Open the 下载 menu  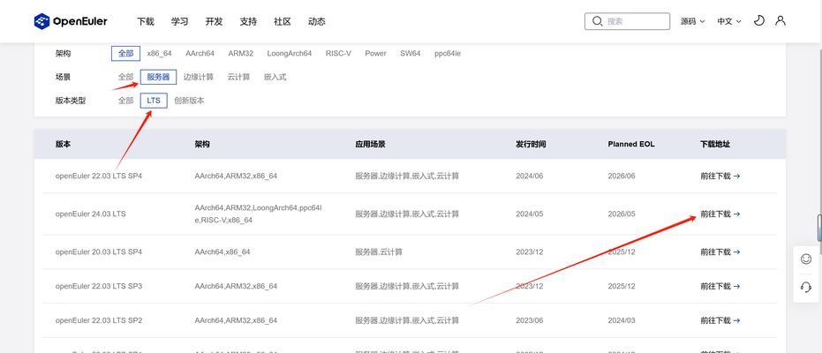point(145,21)
